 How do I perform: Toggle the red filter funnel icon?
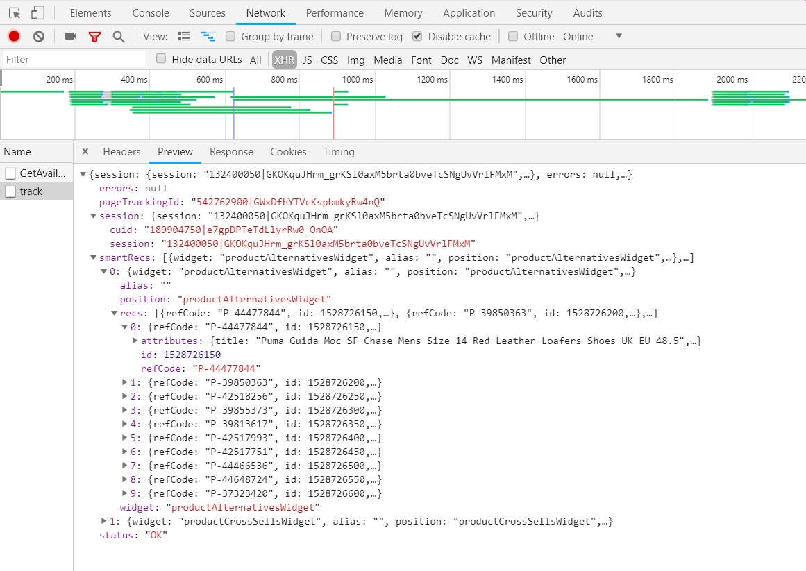(x=94, y=37)
